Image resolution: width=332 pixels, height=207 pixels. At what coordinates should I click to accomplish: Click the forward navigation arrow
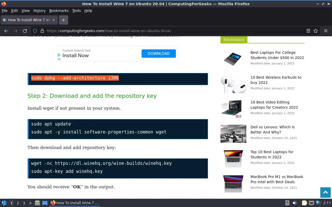tap(16, 31)
